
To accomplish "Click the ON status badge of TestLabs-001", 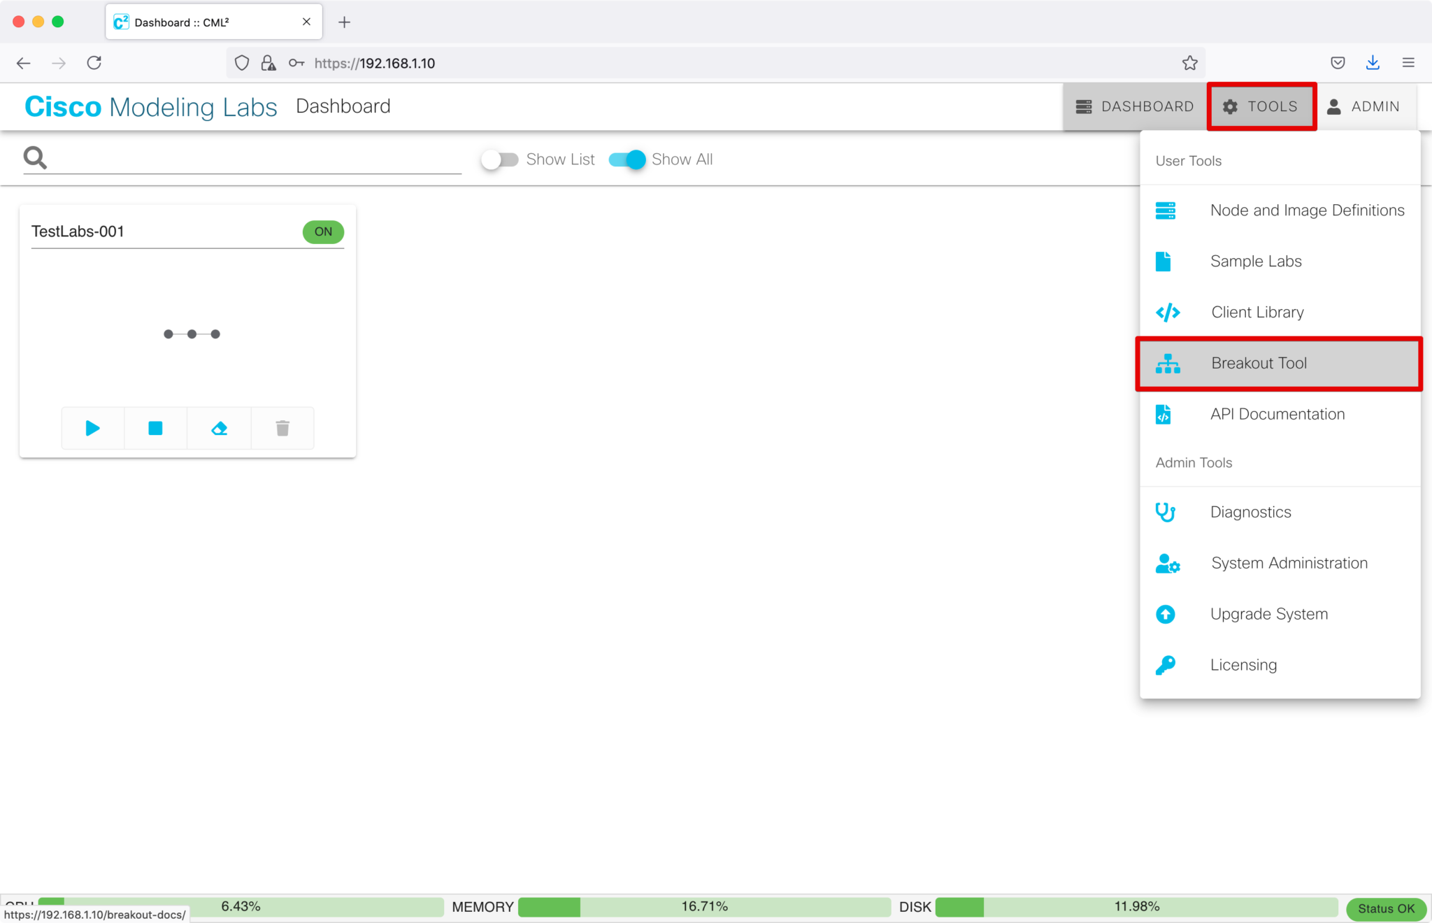I will (x=323, y=231).
